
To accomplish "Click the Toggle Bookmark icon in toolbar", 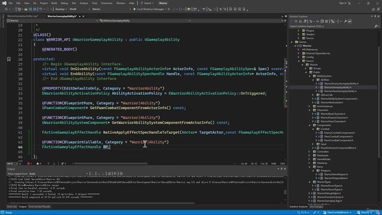I will tap(230, 10).
